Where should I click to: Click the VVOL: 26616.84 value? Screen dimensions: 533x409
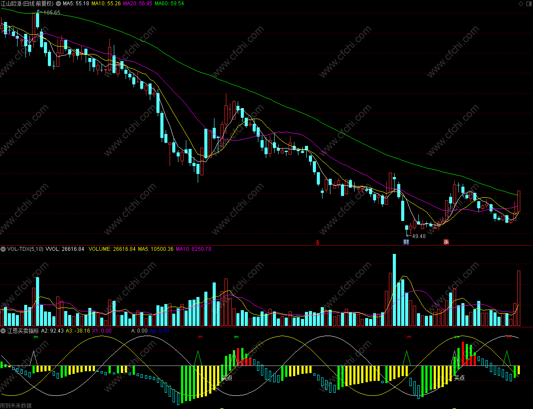pyautogui.click(x=65, y=249)
